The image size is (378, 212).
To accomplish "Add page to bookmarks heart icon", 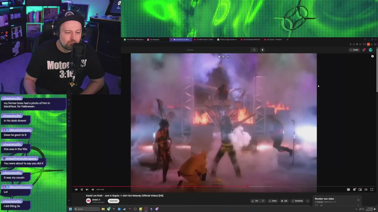I will (x=364, y=44).
